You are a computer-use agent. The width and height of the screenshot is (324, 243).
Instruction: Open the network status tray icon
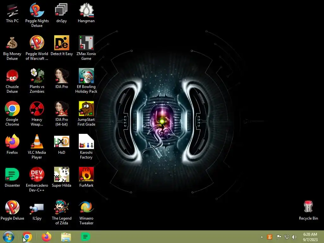coord(287,237)
